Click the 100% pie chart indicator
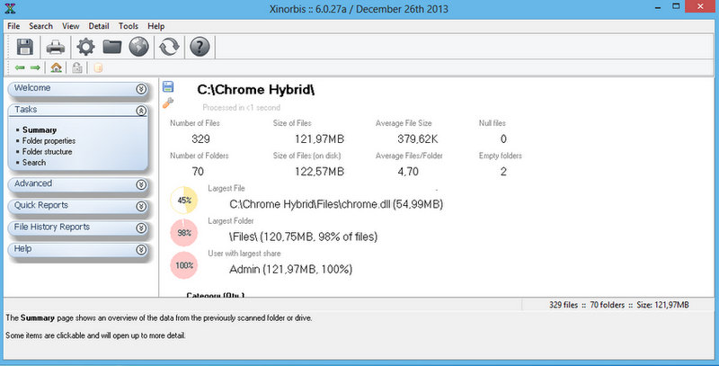Screen dimensions: 719x366 pos(184,265)
